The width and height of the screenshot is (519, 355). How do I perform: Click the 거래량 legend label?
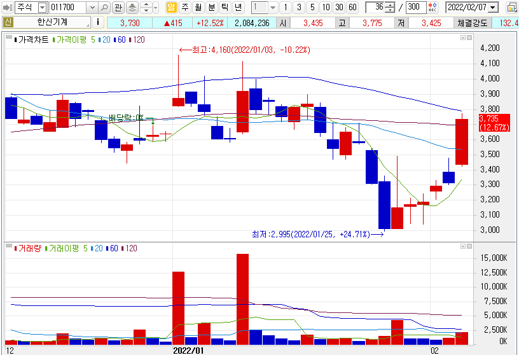(29, 248)
